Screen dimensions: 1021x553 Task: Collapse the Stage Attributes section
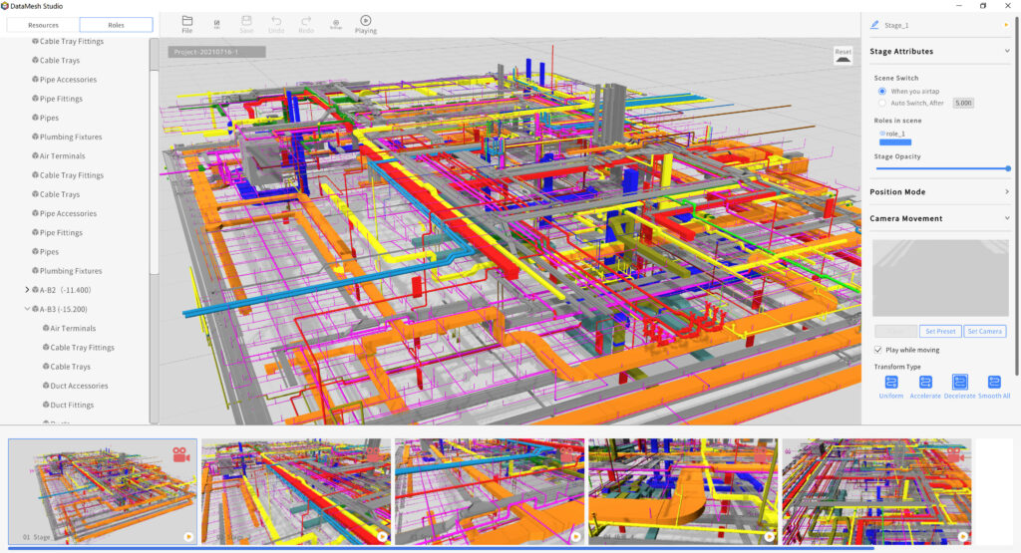pyautogui.click(x=1007, y=51)
